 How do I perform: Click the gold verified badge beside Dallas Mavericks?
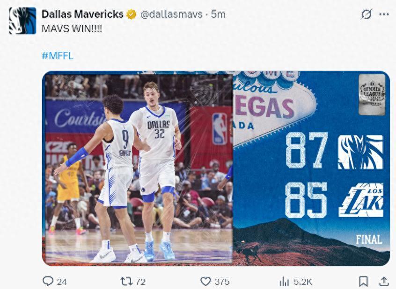(132, 14)
